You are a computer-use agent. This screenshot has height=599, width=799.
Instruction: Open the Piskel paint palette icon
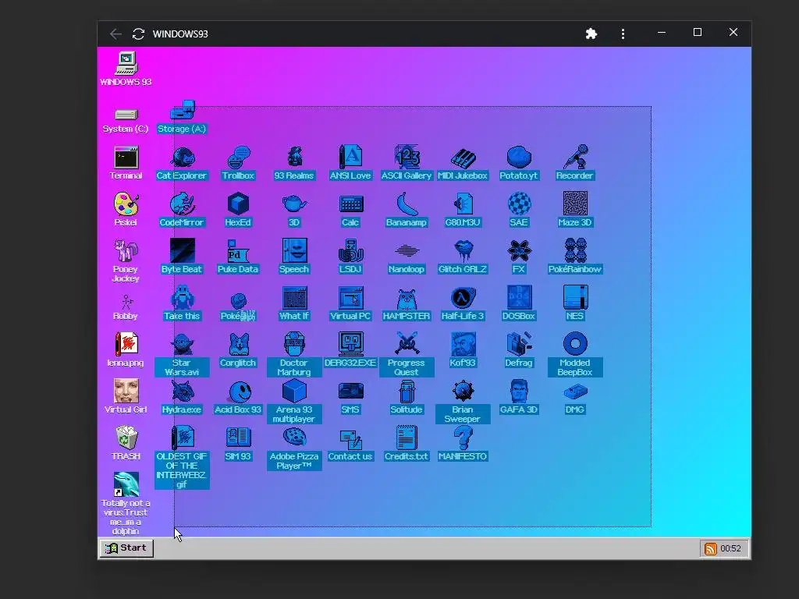coord(126,204)
